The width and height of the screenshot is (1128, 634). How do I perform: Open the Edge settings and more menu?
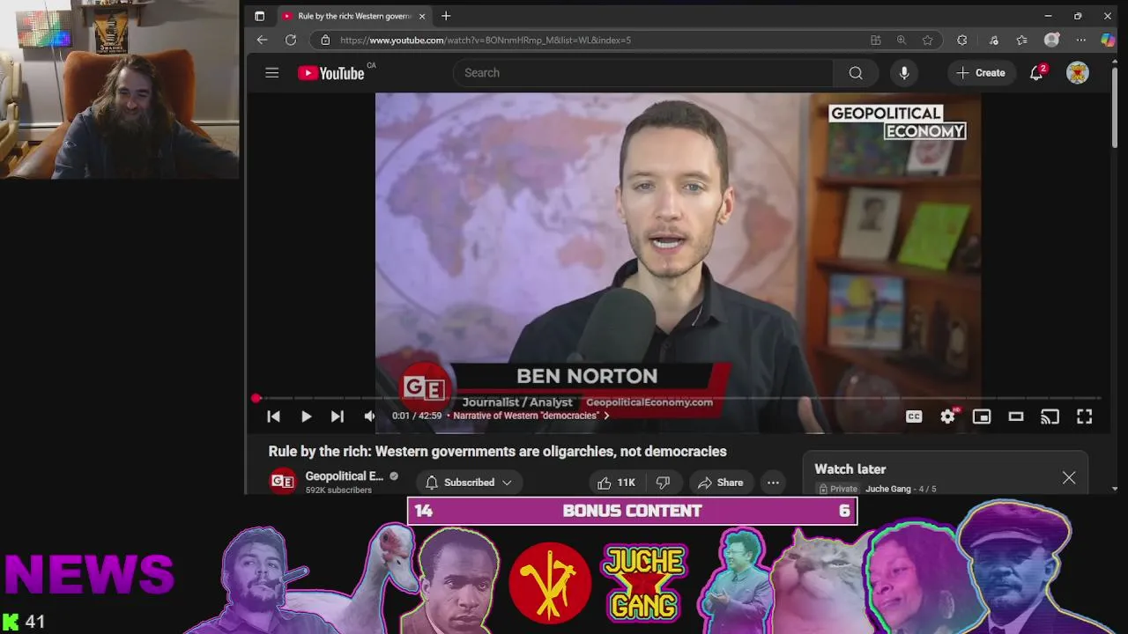(x=1081, y=40)
